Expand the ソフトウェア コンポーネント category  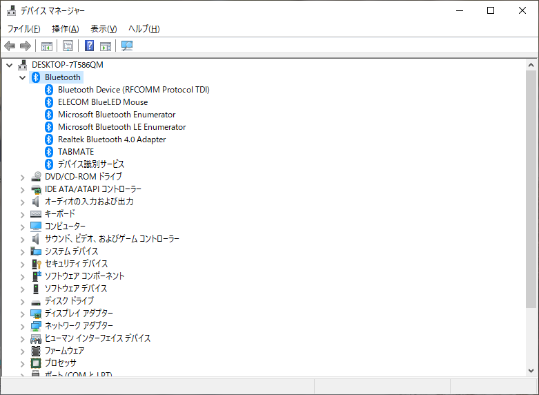point(22,277)
